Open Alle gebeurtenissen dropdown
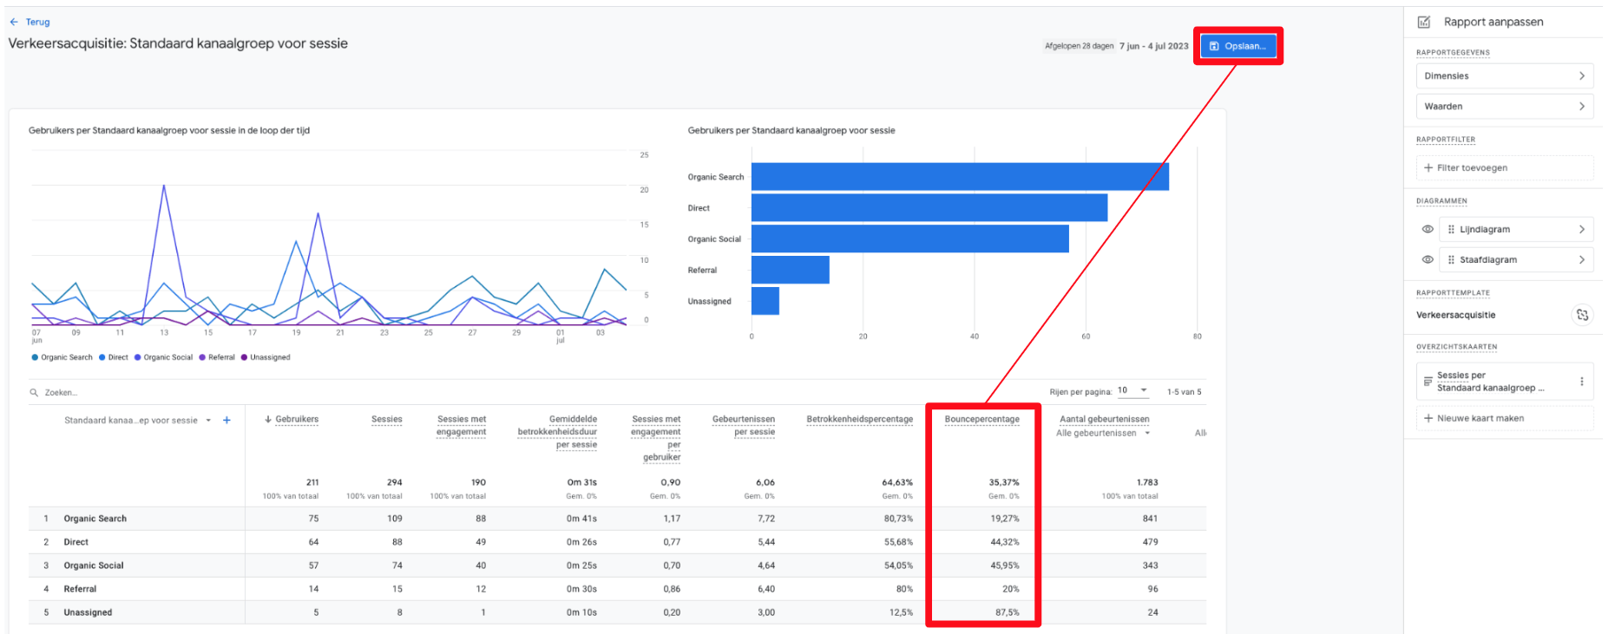The height and width of the screenshot is (634, 1615). [1103, 434]
